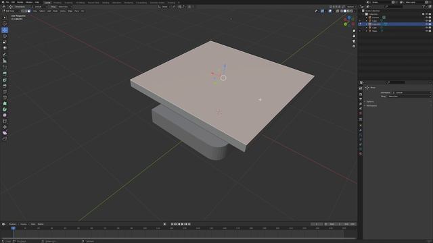The height and width of the screenshot is (243, 433).
Task: Select the Add Cube tool
Action: 5,67
